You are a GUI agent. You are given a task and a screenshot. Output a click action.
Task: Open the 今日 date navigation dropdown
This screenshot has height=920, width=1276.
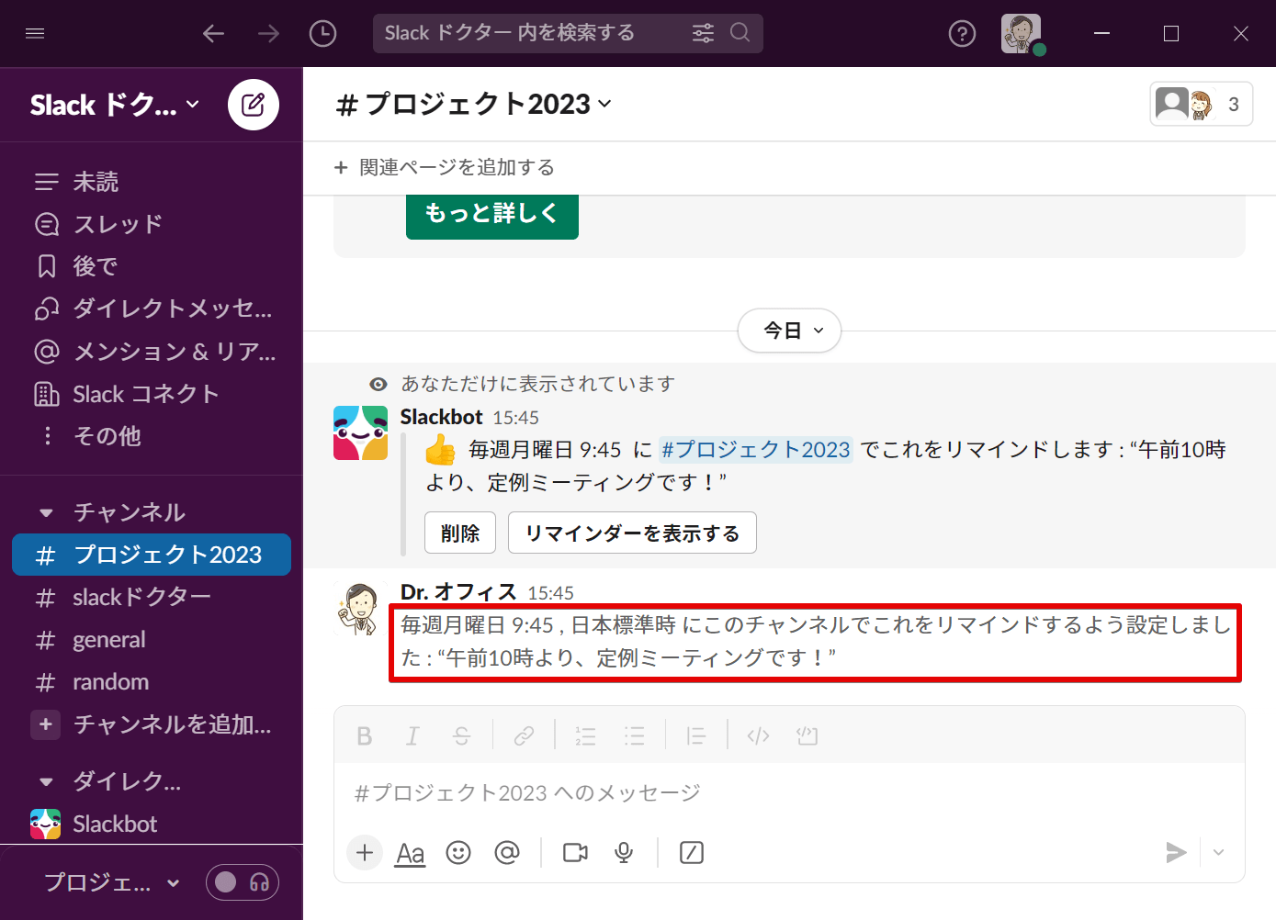pyautogui.click(x=789, y=331)
